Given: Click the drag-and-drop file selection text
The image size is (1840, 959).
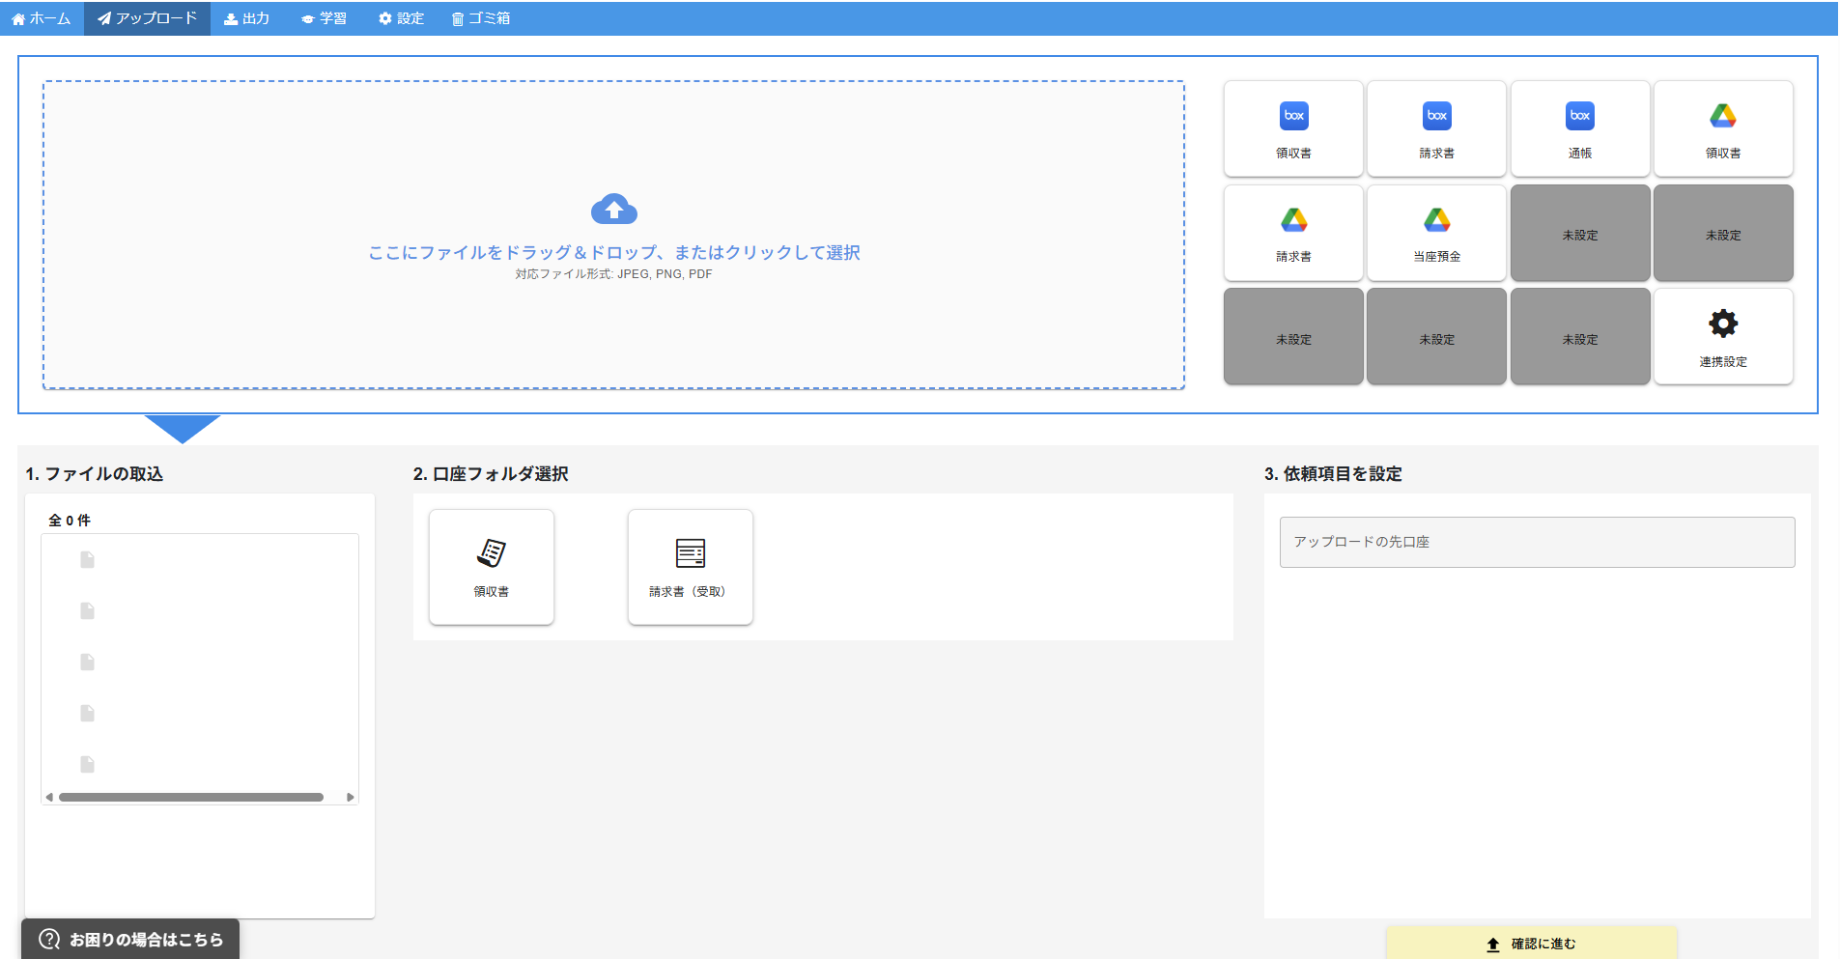Looking at the screenshot, I should [614, 252].
